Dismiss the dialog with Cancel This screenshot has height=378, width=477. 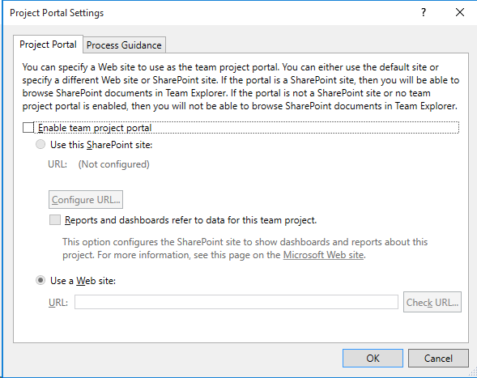point(438,359)
